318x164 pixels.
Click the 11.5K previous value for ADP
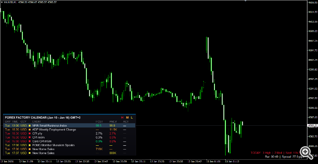pyautogui.click(x=113, y=130)
